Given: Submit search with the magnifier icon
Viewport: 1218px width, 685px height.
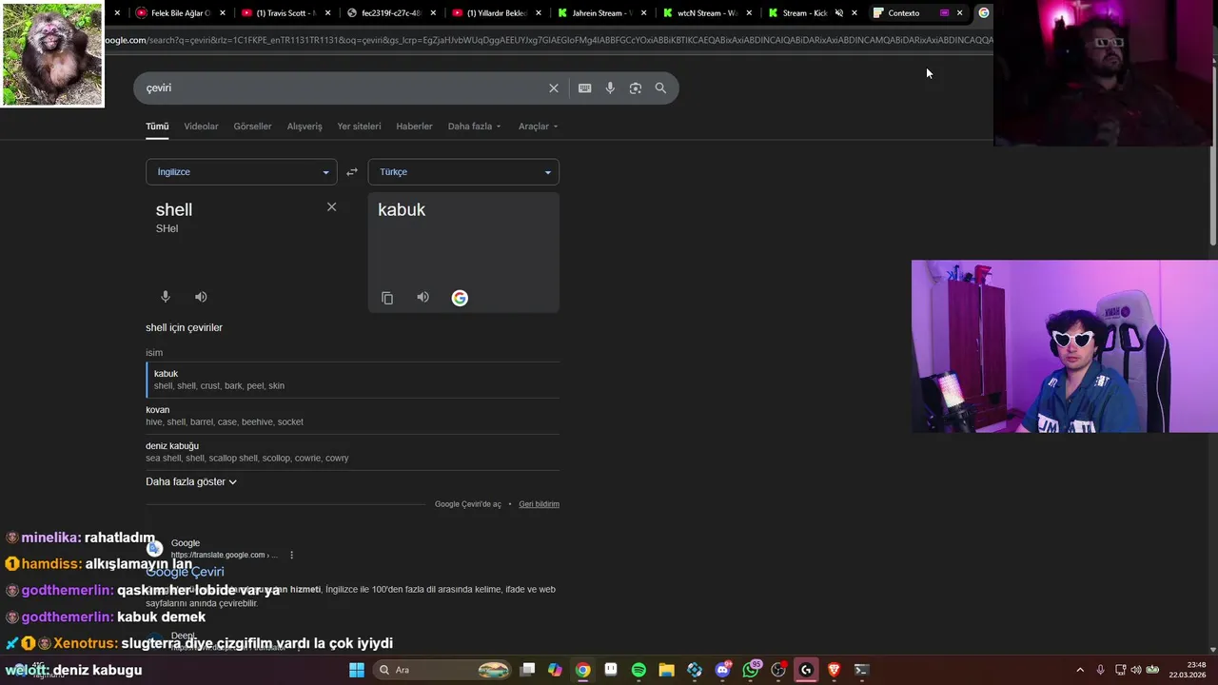Looking at the screenshot, I should pyautogui.click(x=660, y=88).
